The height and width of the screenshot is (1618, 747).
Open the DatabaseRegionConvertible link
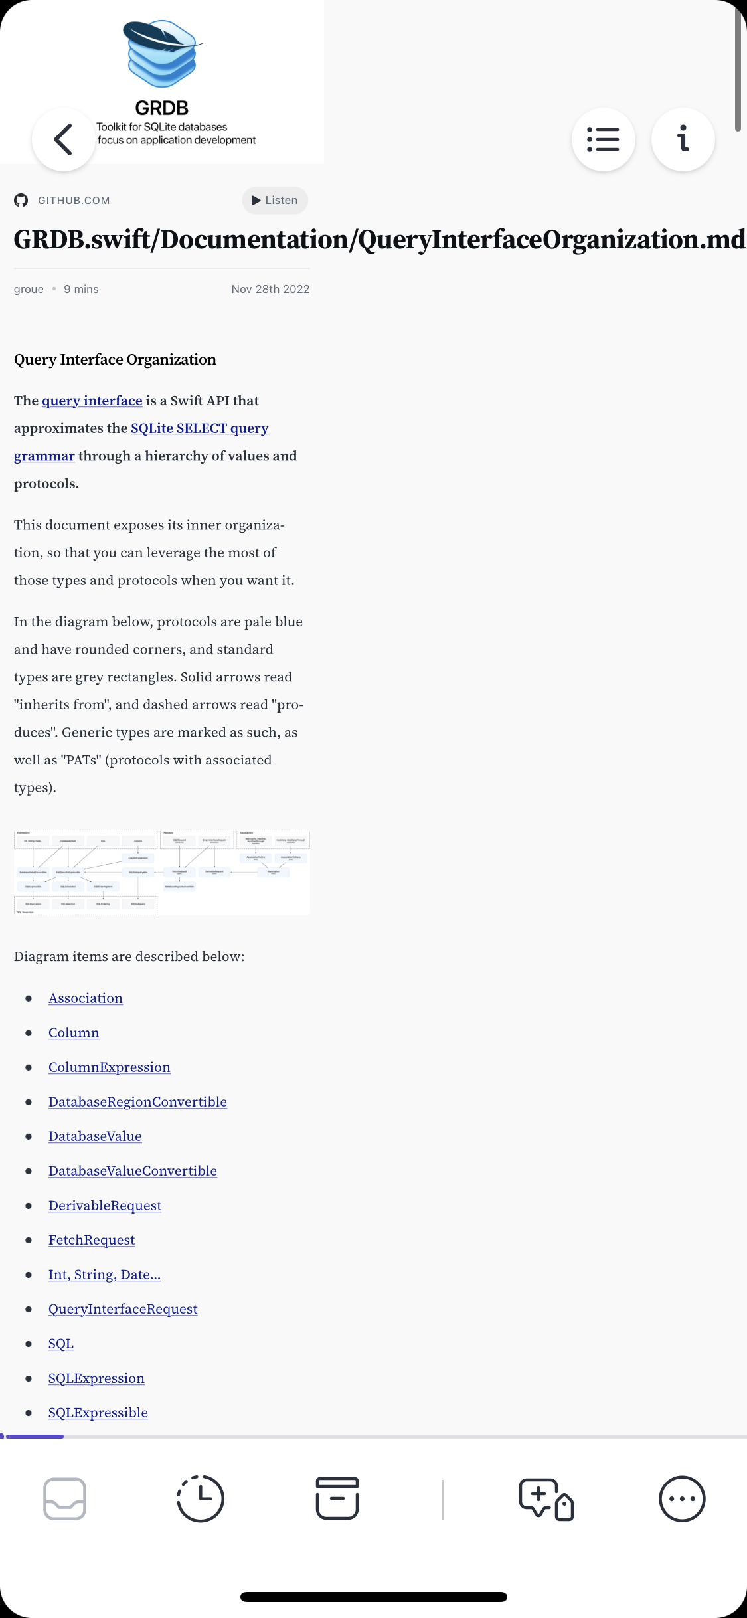[x=137, y=1102]
